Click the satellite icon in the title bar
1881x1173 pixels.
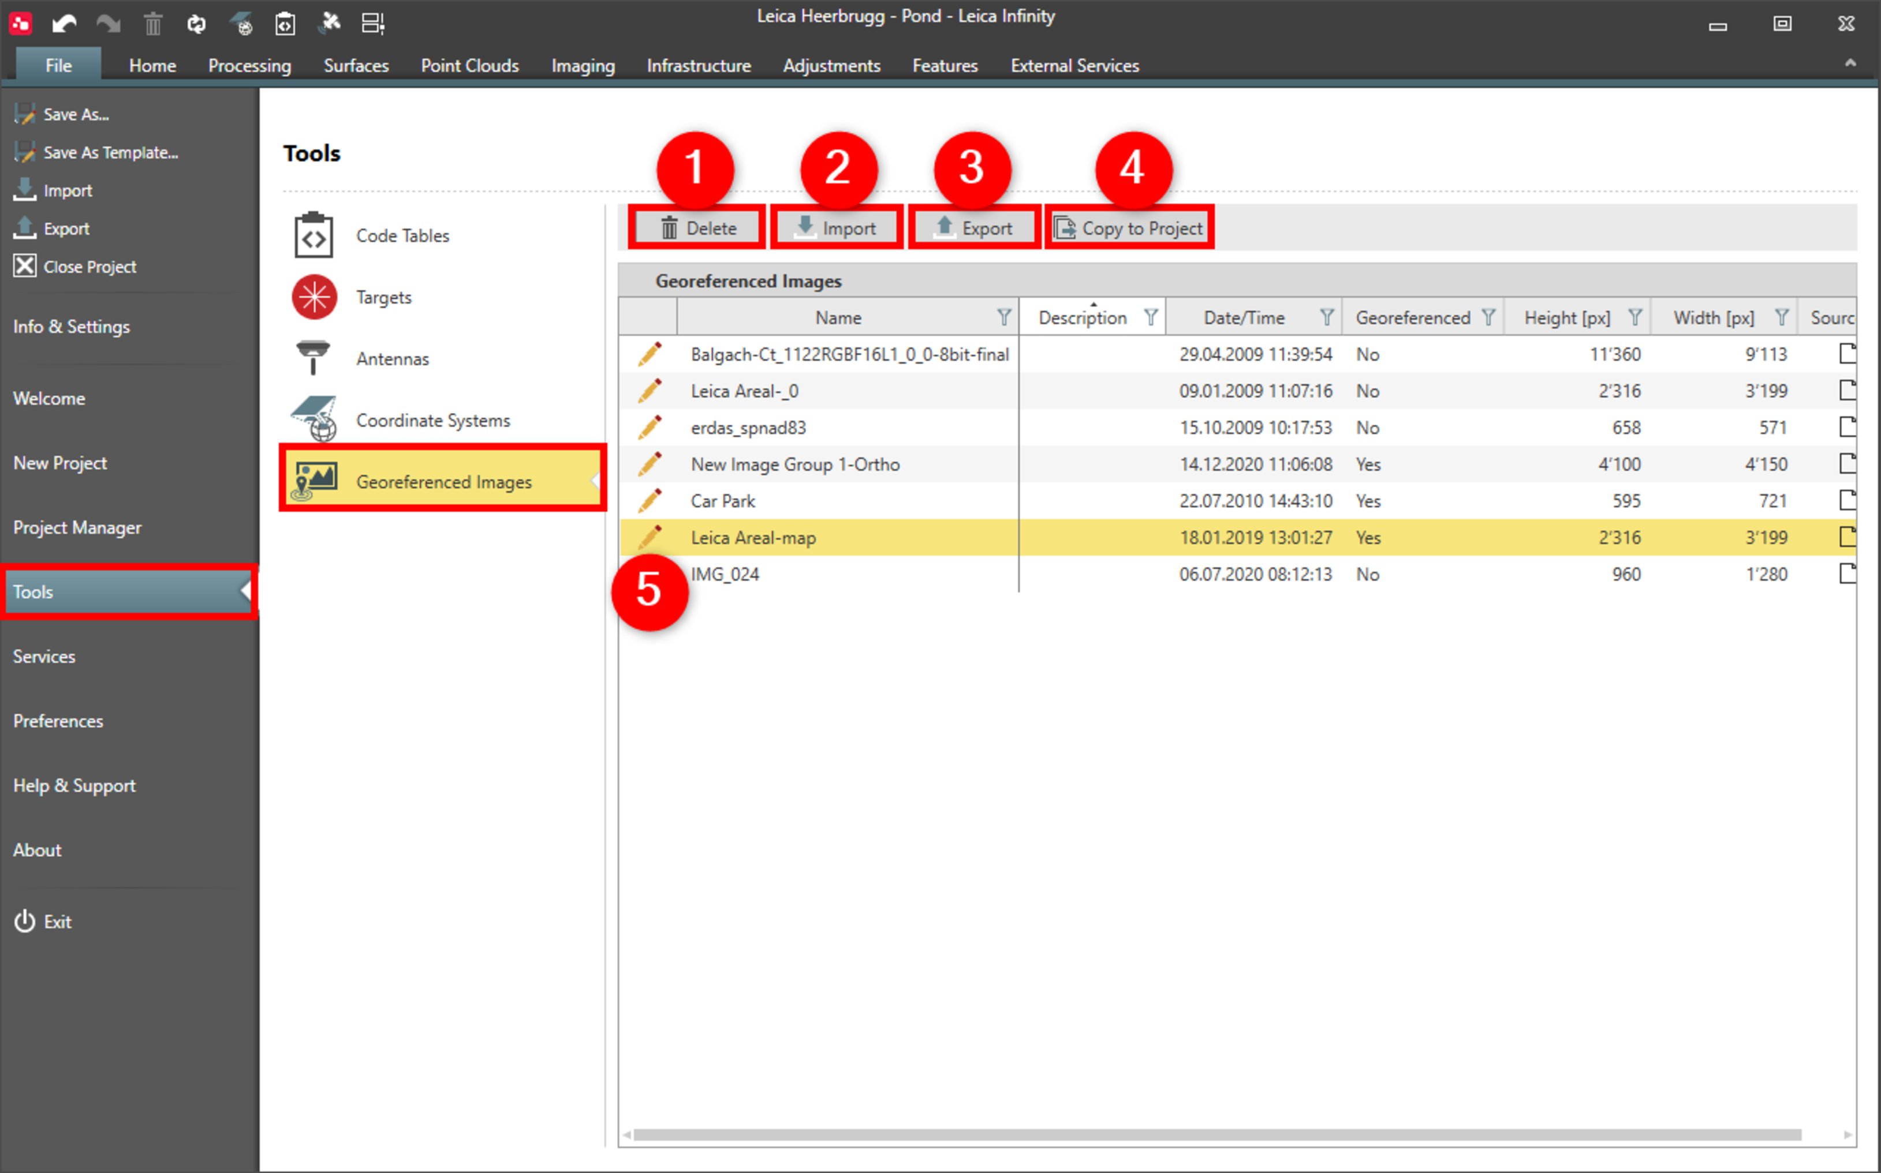click(x=329, y=23)
